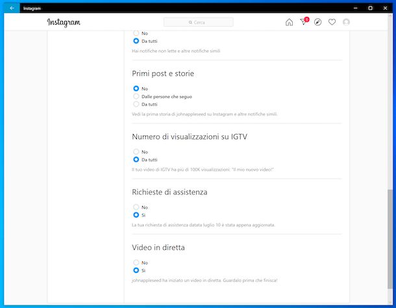This screenshot has width=396, height=308.
Task: Minimize the Instagram window
Action: tap(356, 8)
